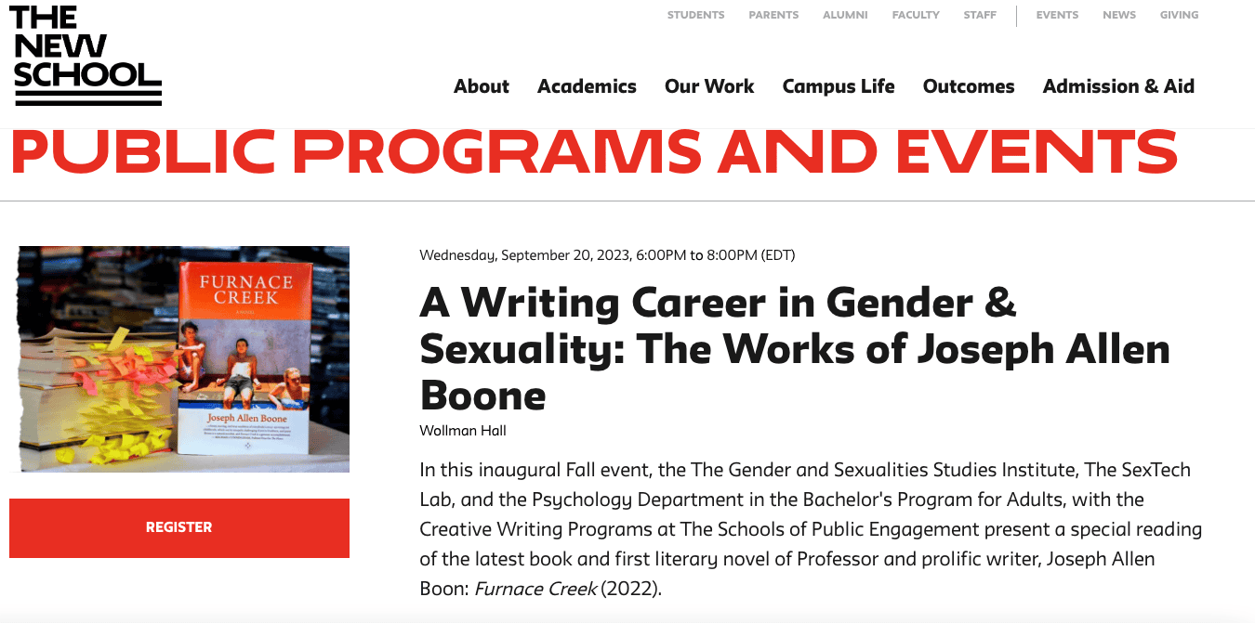Click the Public Programs and Events heading

click(594, 151)
